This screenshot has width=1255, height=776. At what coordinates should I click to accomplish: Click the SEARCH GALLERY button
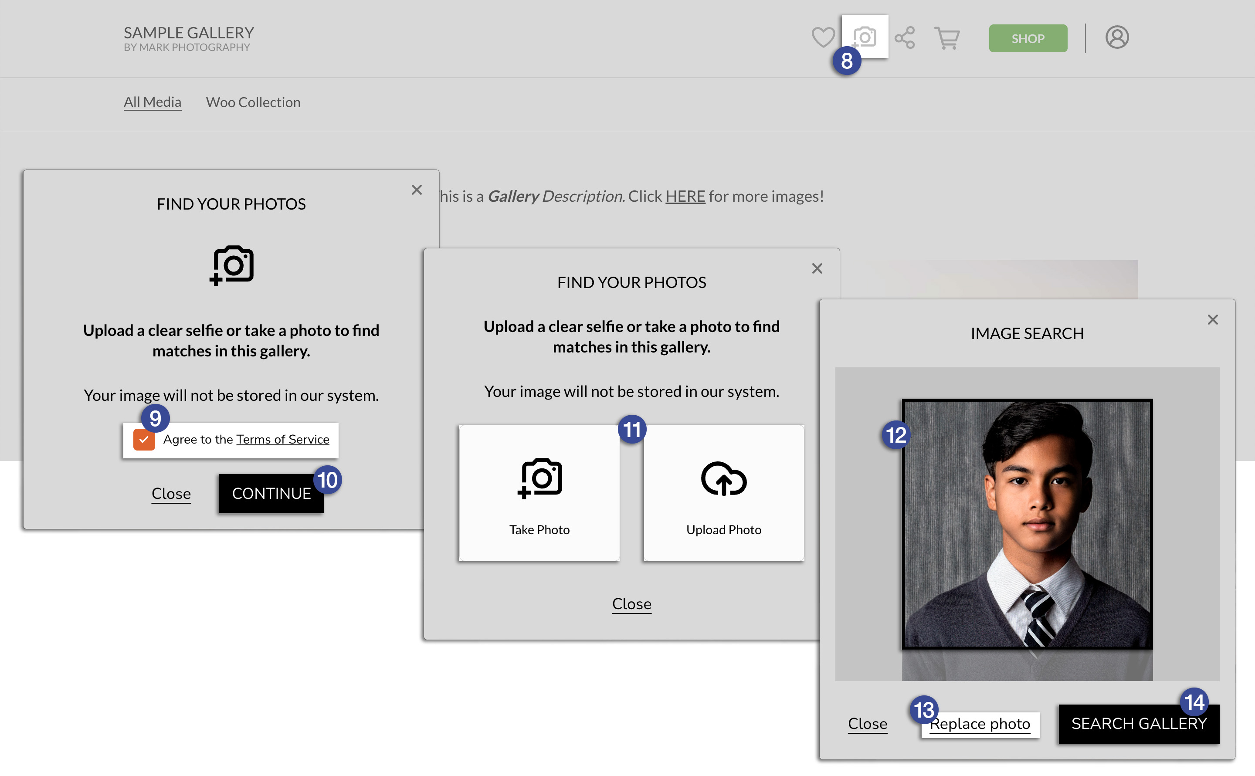coord(1139,724)
